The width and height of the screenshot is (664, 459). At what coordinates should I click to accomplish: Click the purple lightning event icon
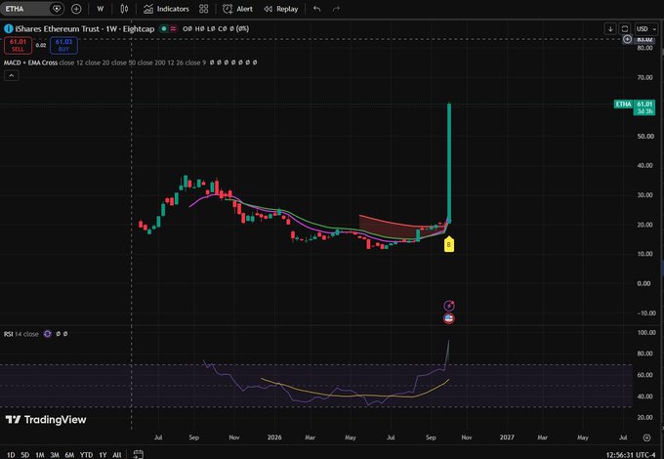[449, 306]
